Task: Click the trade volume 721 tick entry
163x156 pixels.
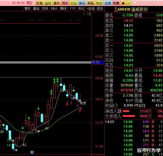Action: click(146, 145)
